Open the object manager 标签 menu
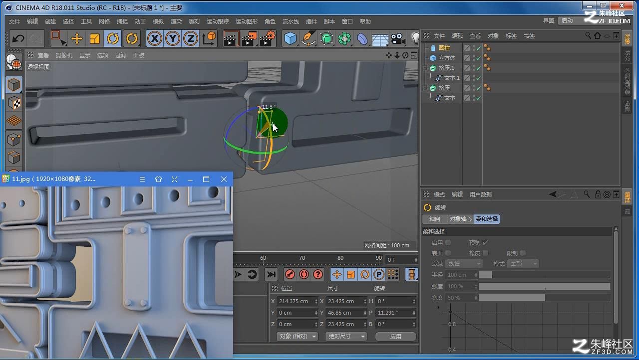 pos(511,36)
